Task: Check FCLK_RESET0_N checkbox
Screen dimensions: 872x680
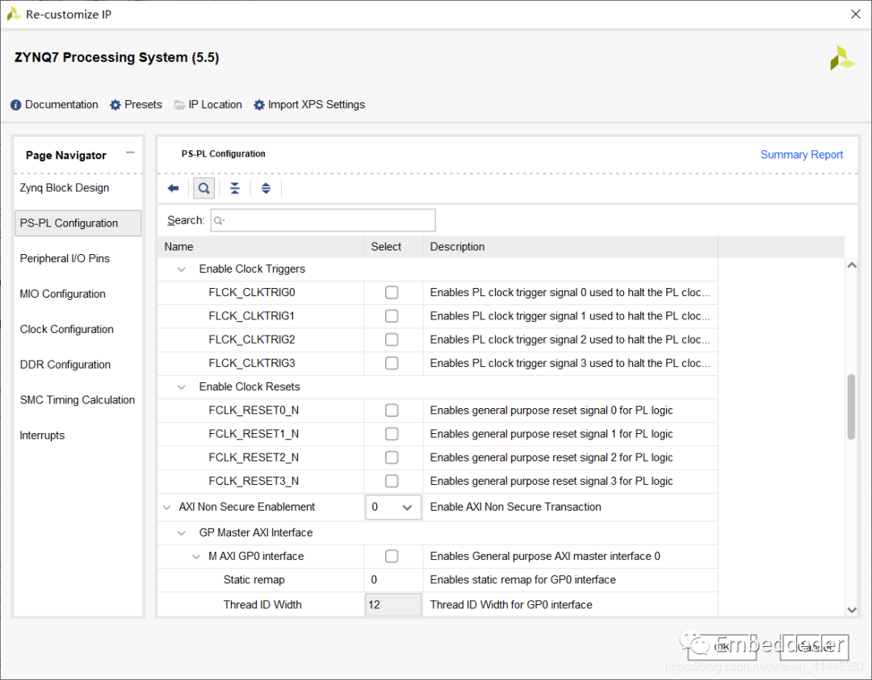Action: (392, 411)
